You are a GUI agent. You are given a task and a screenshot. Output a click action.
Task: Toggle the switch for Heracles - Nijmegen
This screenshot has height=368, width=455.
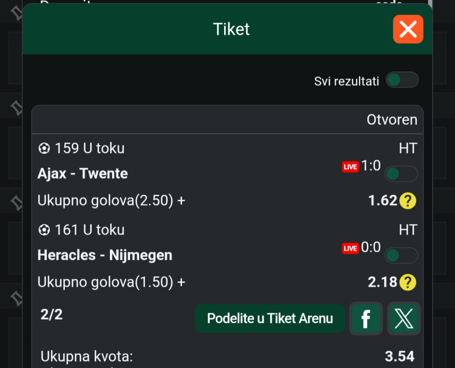point(401,255)
